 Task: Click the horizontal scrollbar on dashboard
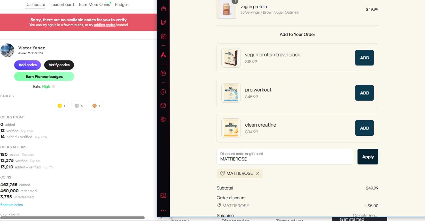72,218
